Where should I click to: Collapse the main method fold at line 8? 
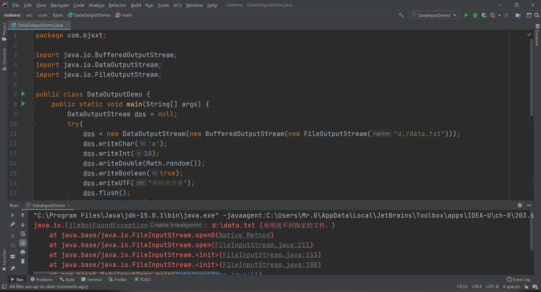coord(33,104)
